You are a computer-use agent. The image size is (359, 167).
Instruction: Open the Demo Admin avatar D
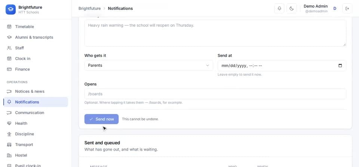335,9
